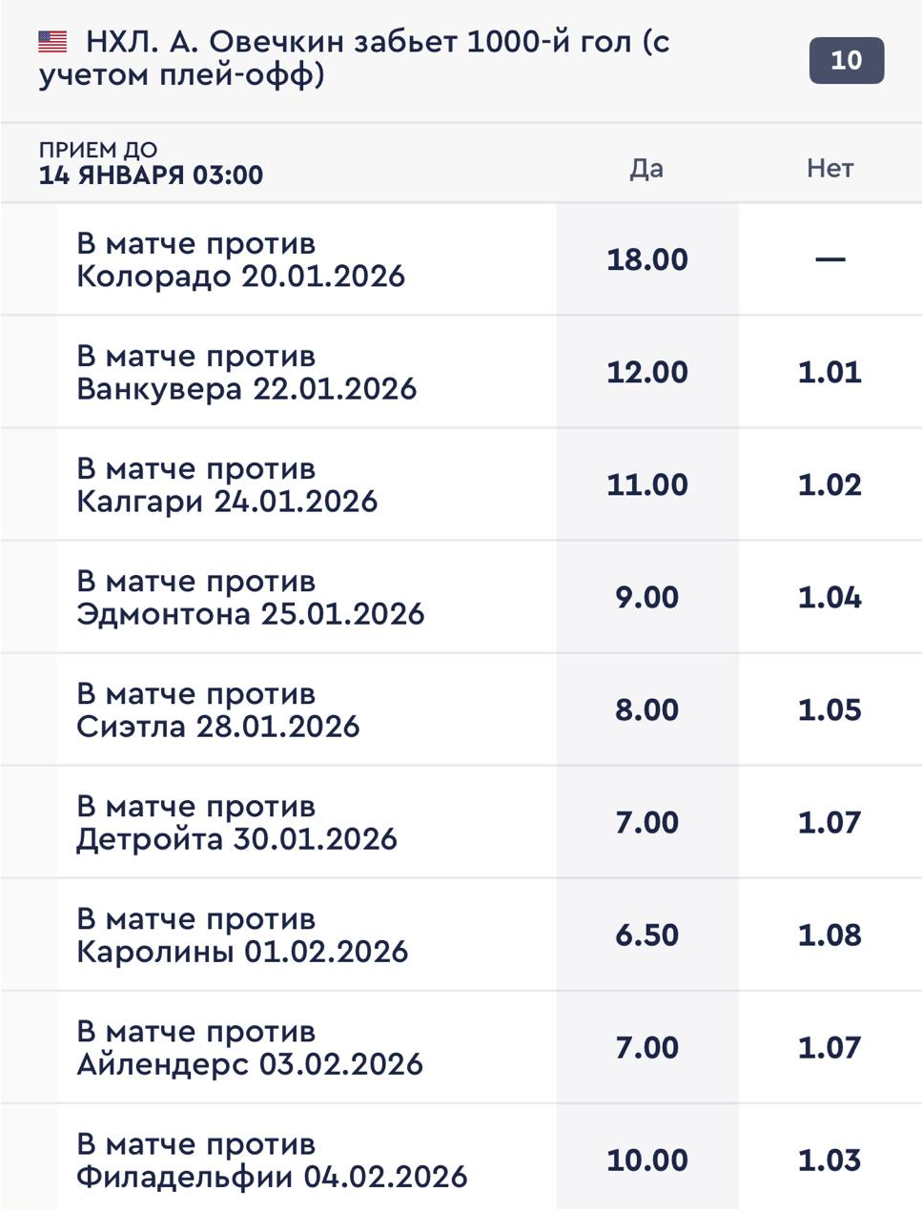Click Yes 9.00 for Edmonton match
Image resolution: width=922 pixels, height=1212 pixels.
pyautogui.click(x=647, y=597)
